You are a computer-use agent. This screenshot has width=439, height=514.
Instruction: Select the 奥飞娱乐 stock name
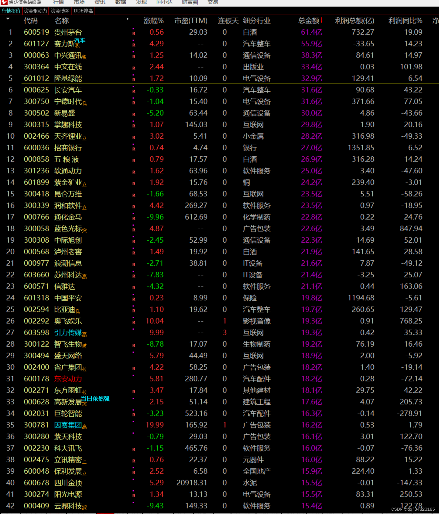tap(68, 321)
